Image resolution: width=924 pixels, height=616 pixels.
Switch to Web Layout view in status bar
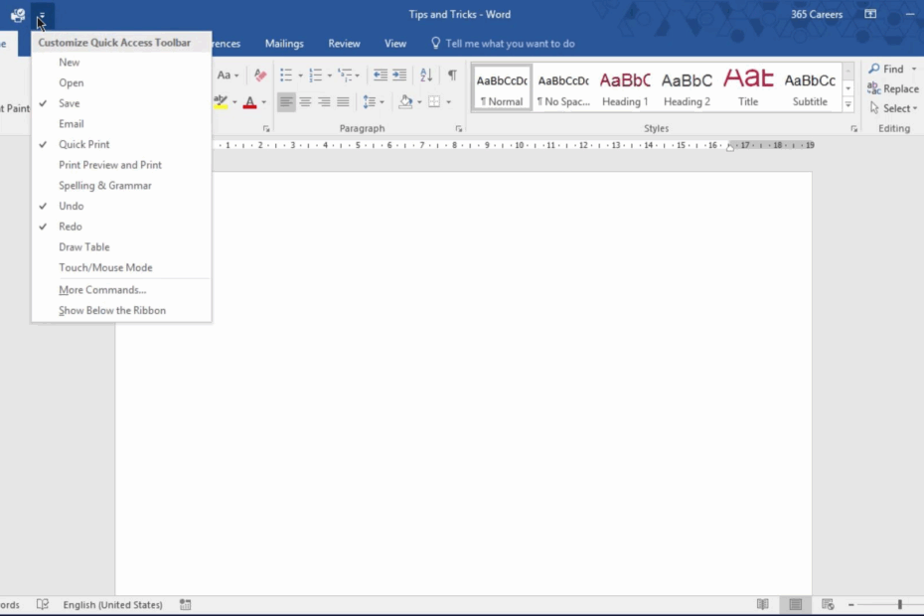pos(827,604)
